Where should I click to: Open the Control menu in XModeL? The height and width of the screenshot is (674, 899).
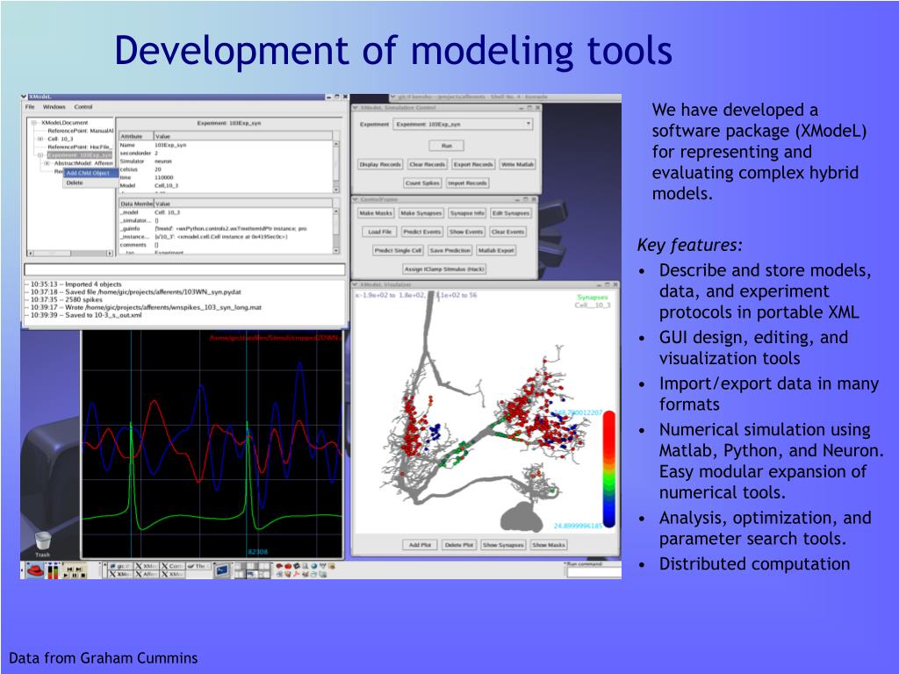83,106
